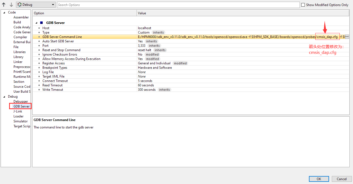353x184 pixels.
Task: Open the Linker options category
Action: [x=18, y=62]
